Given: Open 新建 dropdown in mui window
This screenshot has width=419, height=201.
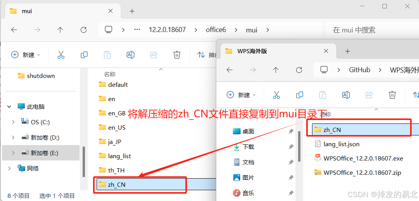Looking at the screenshot, I should click(x=25, y=55).
